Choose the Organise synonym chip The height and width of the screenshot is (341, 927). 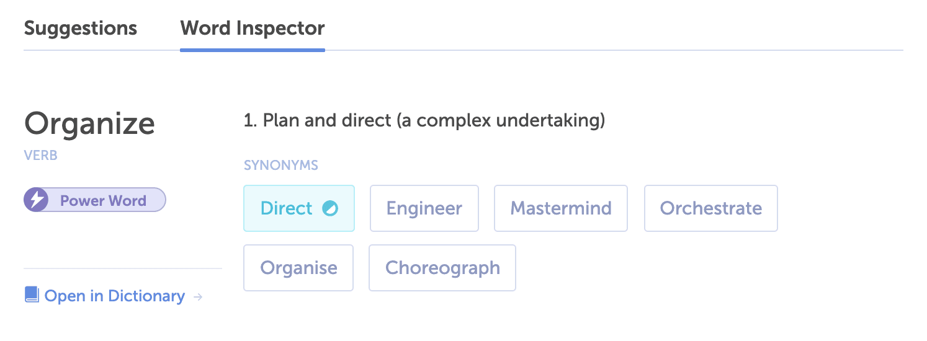pos(298,268)
